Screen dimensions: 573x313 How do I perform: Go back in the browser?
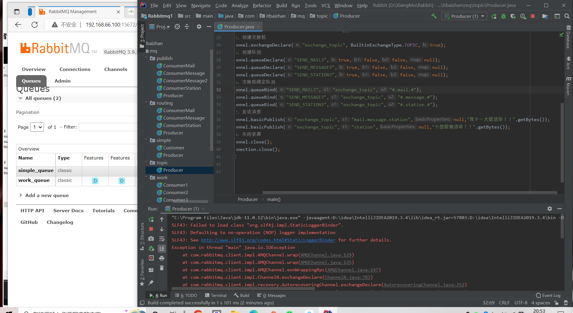(18, 25)
